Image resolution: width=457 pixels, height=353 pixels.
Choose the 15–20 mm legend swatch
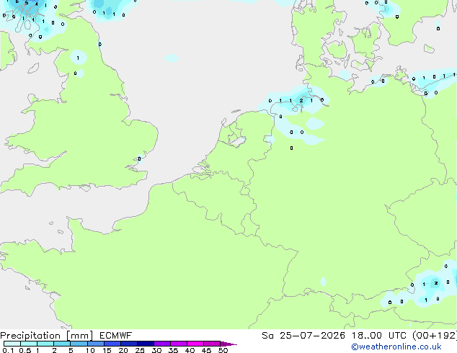[x=112, y=344]
